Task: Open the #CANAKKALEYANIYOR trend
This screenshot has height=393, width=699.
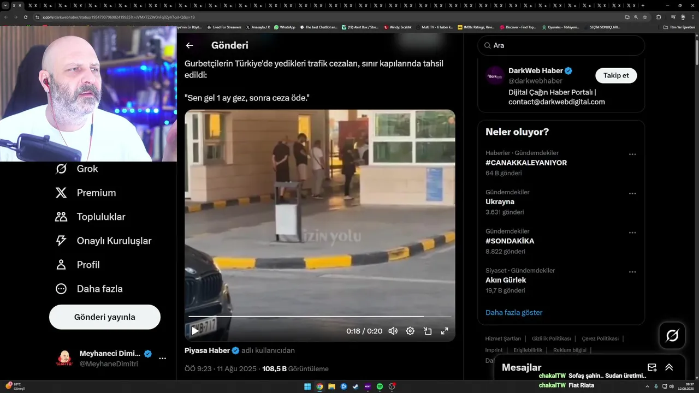Action: pyautogui.click(x=526, y=163)
